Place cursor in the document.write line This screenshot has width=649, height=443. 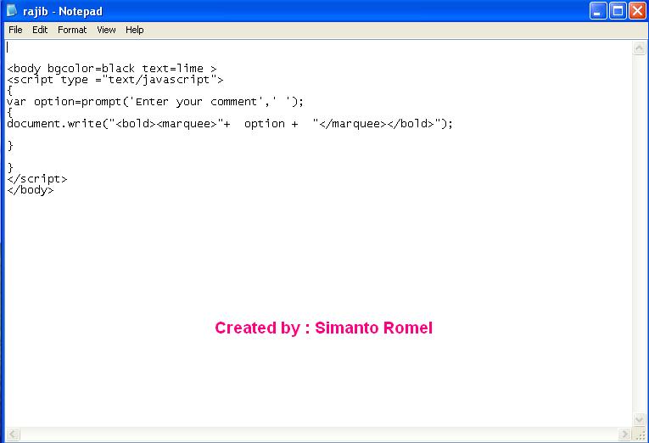[229, 124]
